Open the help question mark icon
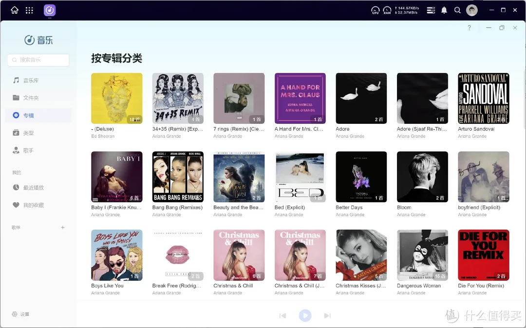The height and width of the screenshot is (328, 526). coord(469,28)
